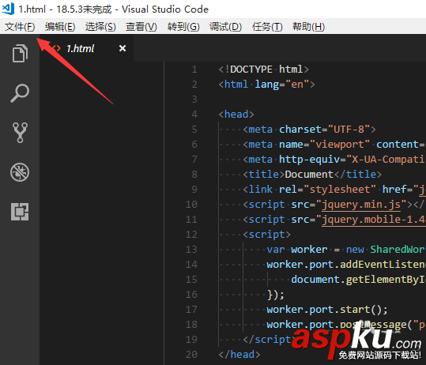Click the jquery.min.js script link
The height and width of the screenshot is (365, 426).
(361, 205)
